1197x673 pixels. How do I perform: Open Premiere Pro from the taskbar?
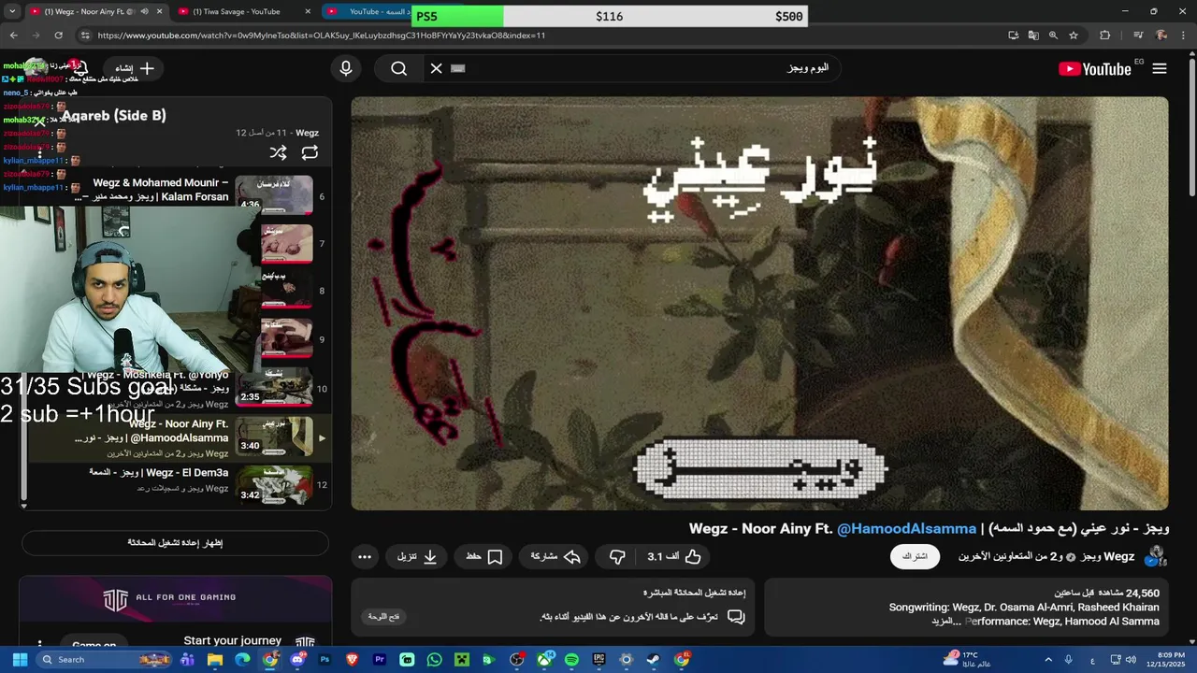[x=380, y=660]
